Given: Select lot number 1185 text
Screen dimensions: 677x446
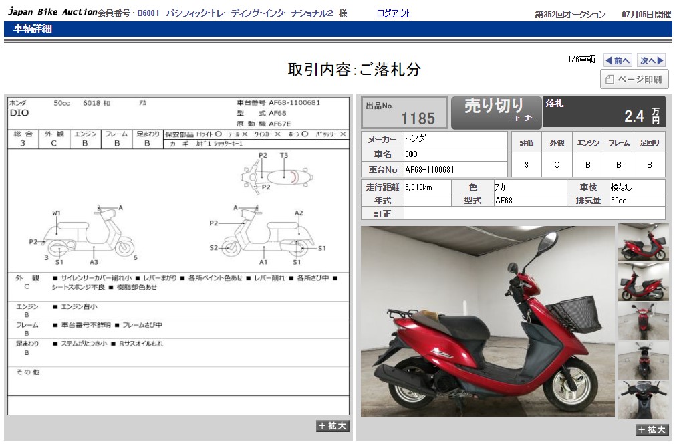Looking at the screenshot, I should coord(418,118).
